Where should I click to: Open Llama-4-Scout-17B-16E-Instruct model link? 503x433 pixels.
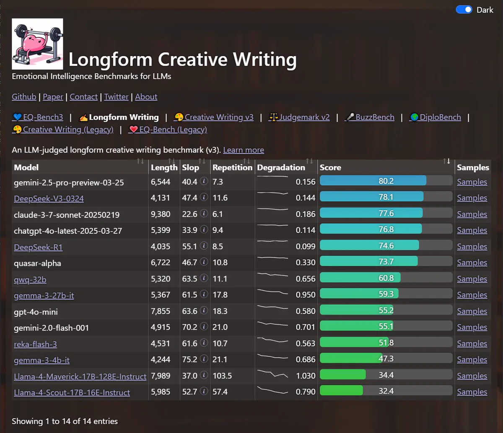coord(72,392)
